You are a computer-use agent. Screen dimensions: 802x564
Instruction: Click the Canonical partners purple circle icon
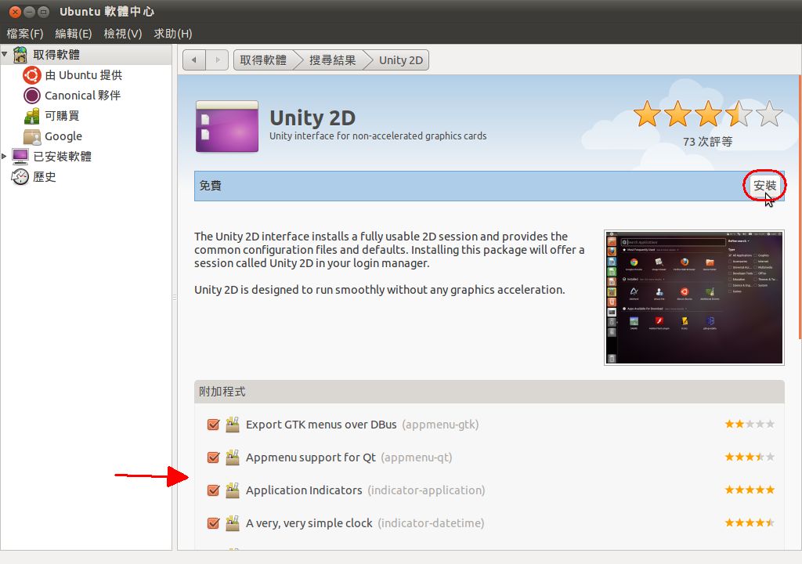pos(31,96)
